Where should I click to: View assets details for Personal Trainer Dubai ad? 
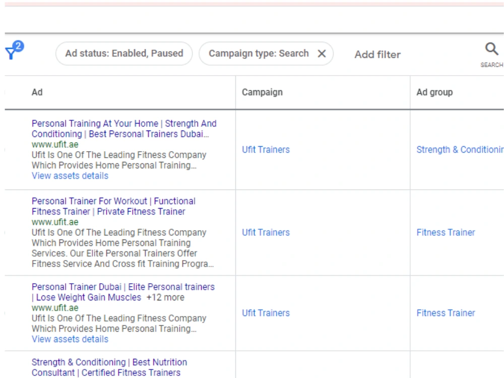[70, 339]
